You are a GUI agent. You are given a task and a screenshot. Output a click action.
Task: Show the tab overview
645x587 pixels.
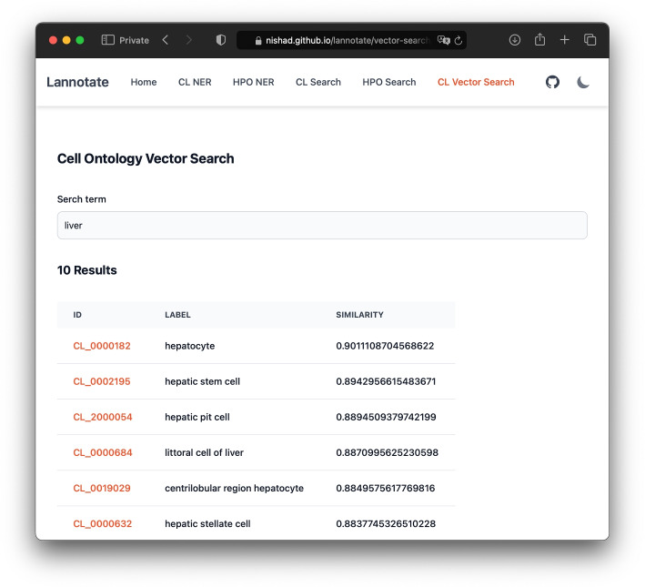coord(590,40)
